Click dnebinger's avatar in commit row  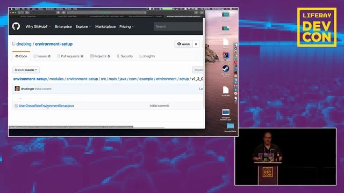[17, 88]
